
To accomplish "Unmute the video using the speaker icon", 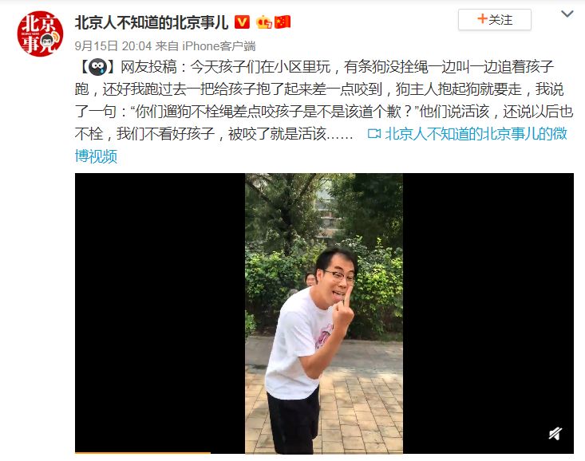I will click(555, 433).
